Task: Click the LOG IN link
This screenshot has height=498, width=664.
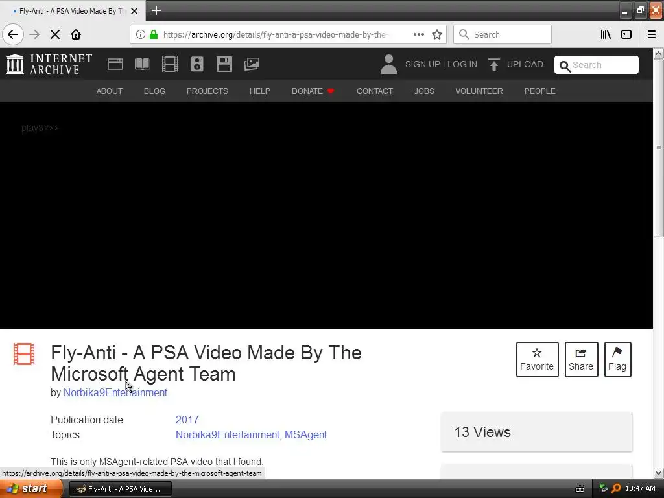Action: coord(462,64)
